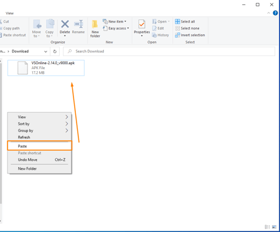Click the Edit ribbon command
Viewport: 280px width, 232px height.
(x=158, y=28)
